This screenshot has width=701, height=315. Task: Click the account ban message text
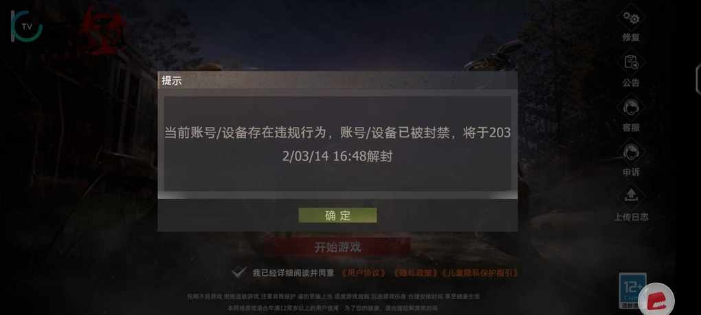[x=337, y=145]
